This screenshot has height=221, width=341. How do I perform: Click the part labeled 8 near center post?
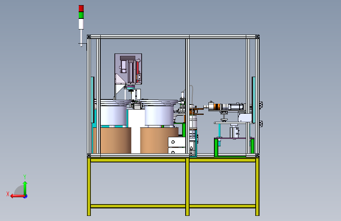click(195, 111)
